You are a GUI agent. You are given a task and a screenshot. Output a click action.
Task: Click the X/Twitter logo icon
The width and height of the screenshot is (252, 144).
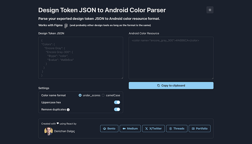click(x=147, y=129)
